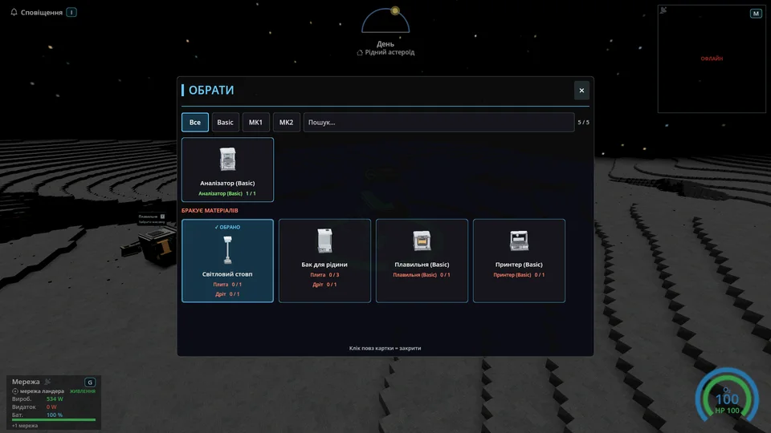Select the Аналізатор (Basic) card
Viewport: 771px width, 433px height.
pos(227,169)
